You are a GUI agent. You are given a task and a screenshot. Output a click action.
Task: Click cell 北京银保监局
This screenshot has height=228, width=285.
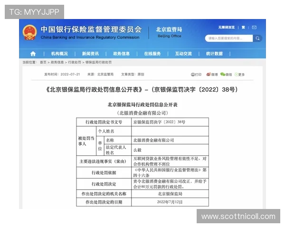point(170,194)
